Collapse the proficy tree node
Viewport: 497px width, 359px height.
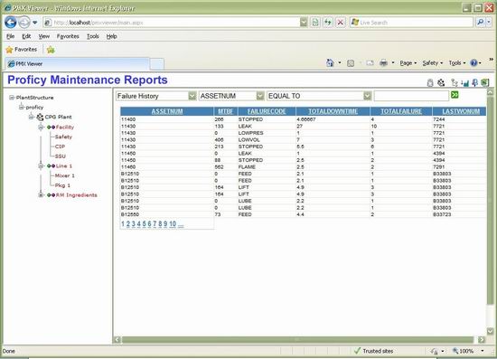tap(22, 108)
